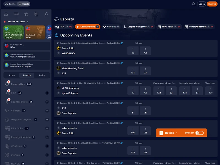
Task: Click the Log in button
Action: click(202, 4)
